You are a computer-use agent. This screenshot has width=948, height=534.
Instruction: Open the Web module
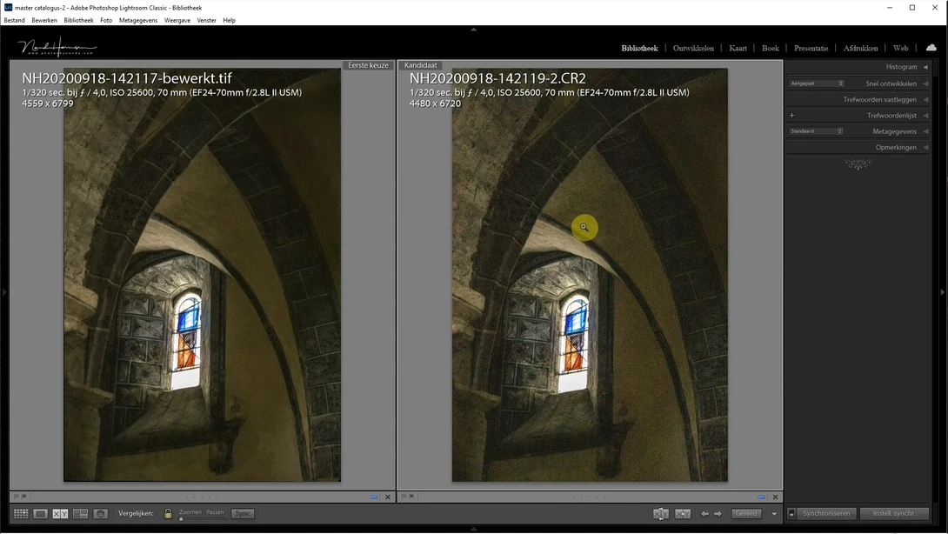900,49
